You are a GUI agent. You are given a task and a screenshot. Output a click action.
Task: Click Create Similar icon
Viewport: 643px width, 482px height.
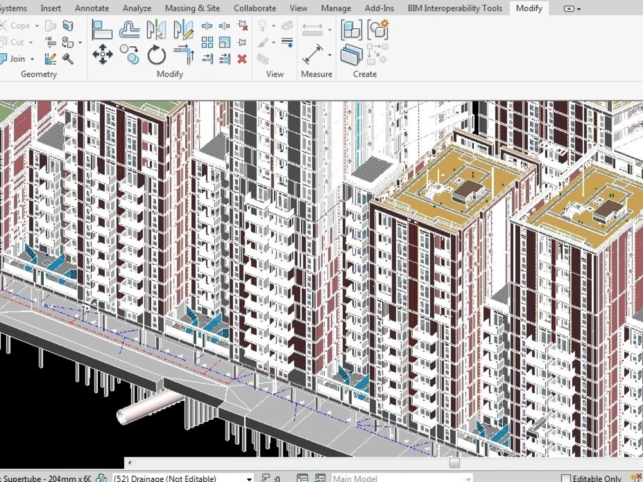pos(377,55)
